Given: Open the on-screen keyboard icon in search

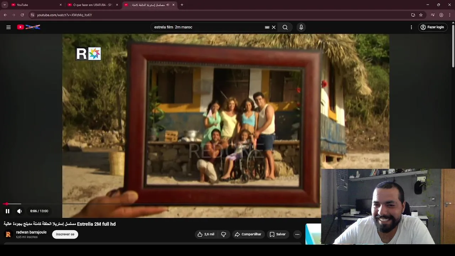Looking at the screenshot, I should coord(267,27).
